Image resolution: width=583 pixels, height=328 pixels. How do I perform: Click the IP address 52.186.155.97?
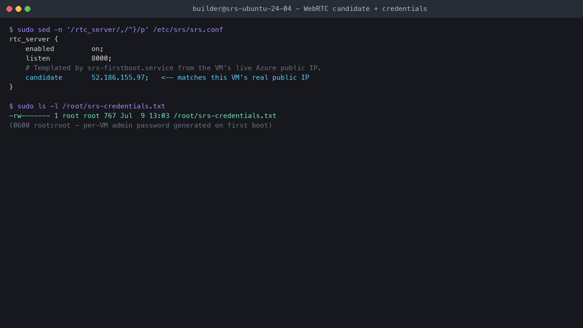[x=118, y=77]
